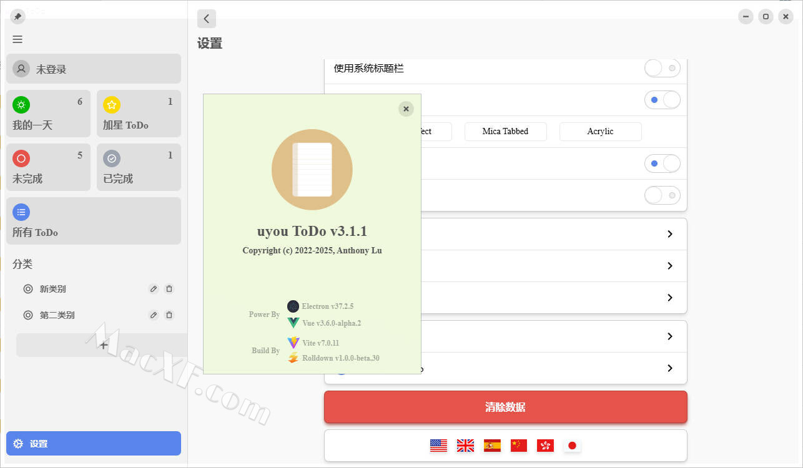This screenshot has height=468, width=803.
Task: Maximize the uyou ToDo window
Action: tap(766, 17)
